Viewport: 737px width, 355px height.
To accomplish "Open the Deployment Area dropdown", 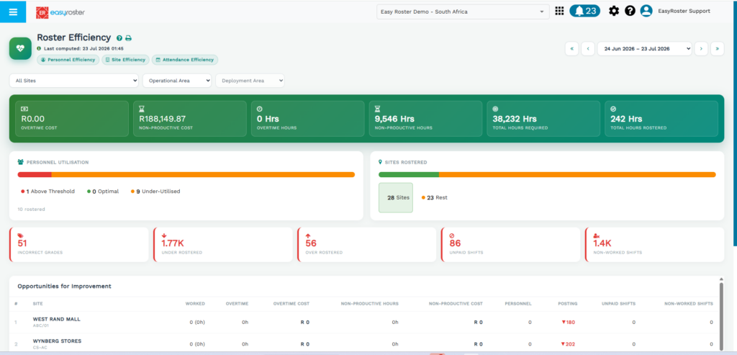I will coord(250,81).
